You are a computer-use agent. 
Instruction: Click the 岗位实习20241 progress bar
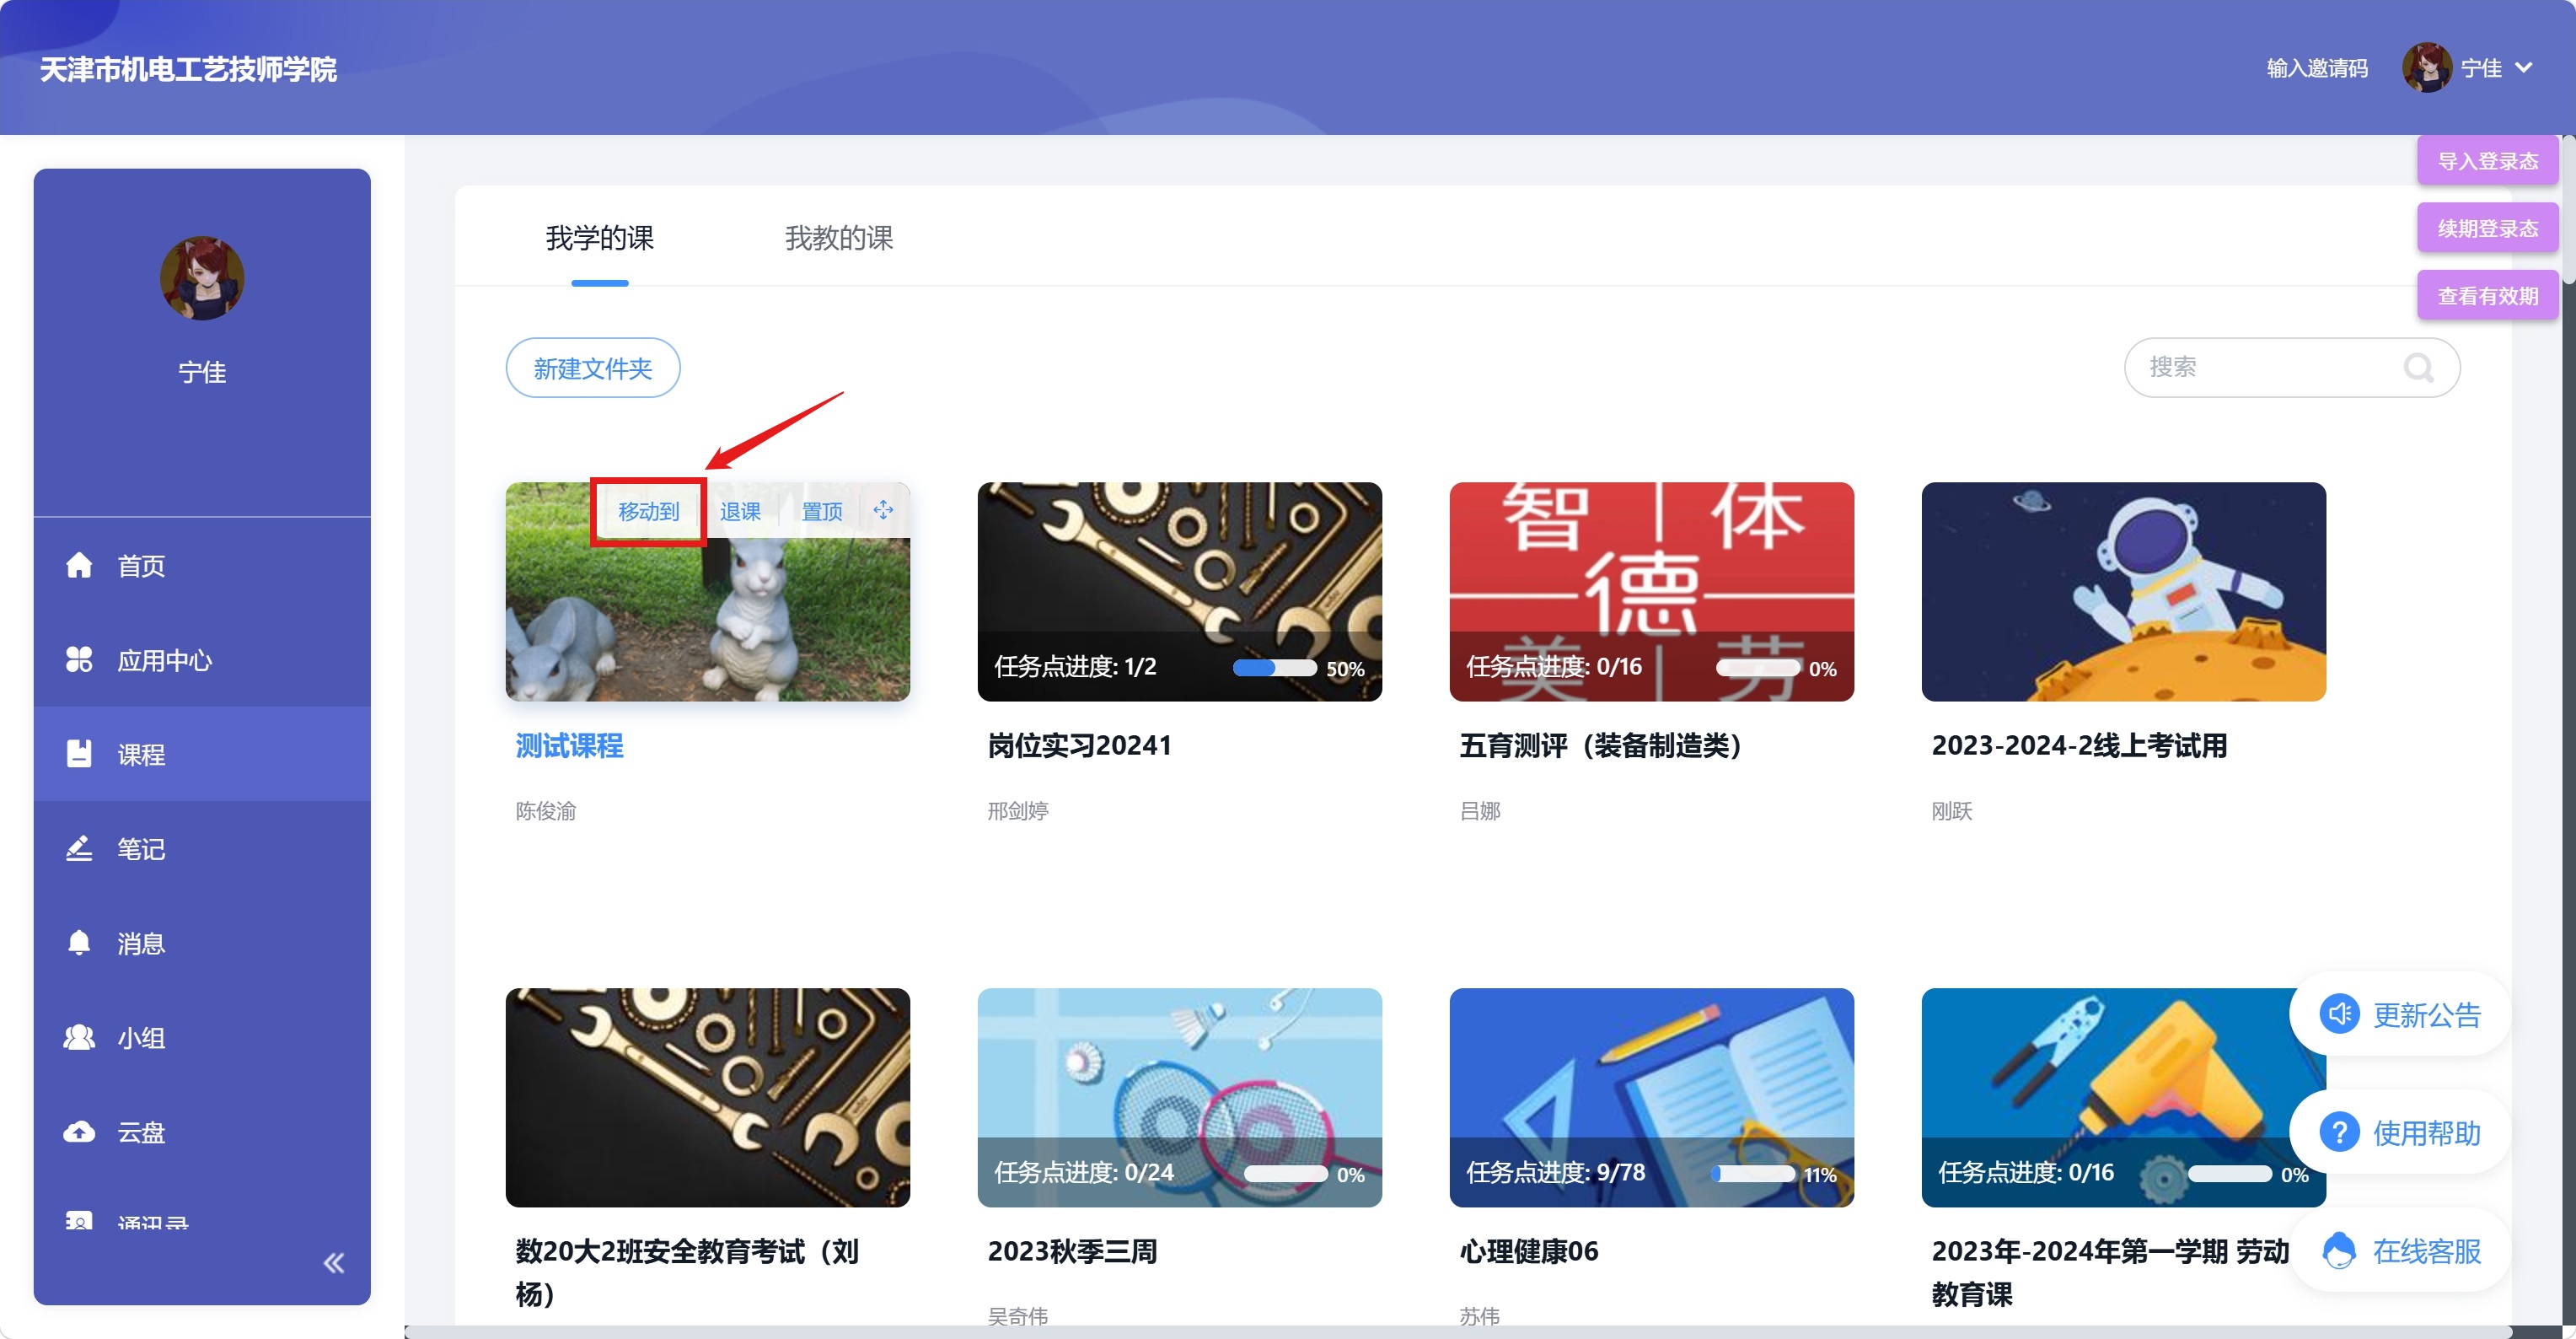click(x=1274, y=668)
